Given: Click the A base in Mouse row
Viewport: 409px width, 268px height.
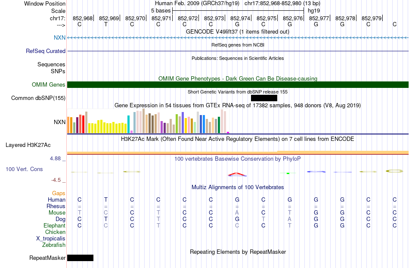Looking at the screenshot, I should (x=237, y=213).
